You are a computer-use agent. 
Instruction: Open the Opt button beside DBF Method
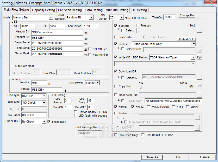(x=199, y=57)
